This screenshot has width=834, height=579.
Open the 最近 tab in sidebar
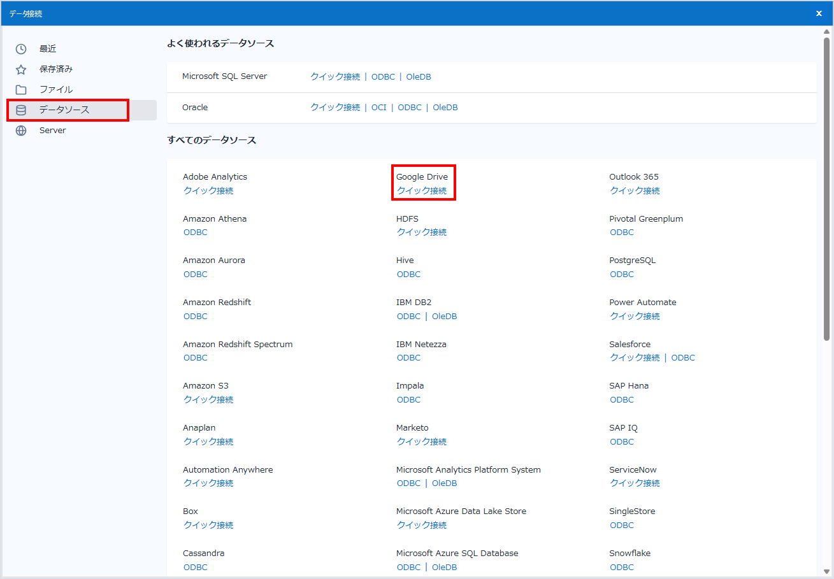pyautogui.click(x=48, y=49)
